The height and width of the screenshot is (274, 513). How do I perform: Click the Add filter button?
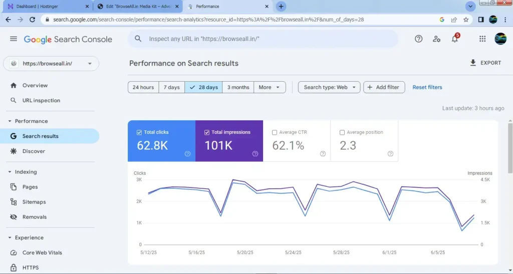384,87
